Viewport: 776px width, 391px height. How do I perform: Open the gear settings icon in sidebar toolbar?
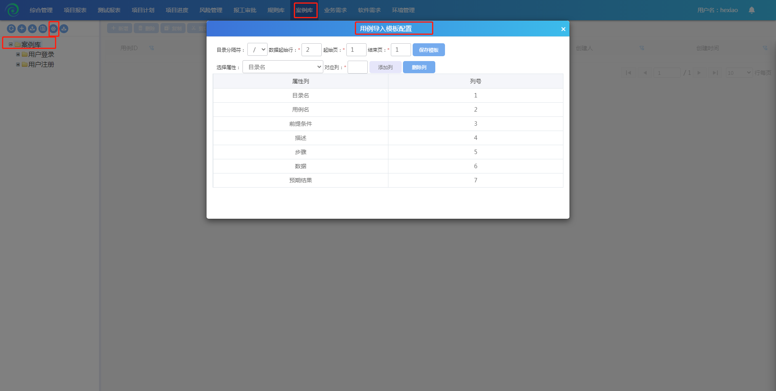[x=53, y=29]
